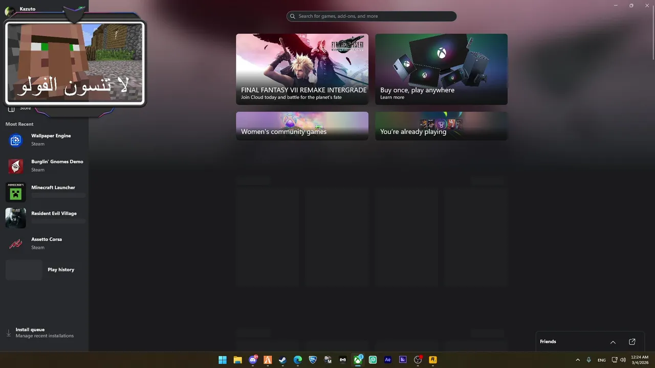655x368 pixels.
Task: Pop out the Friends panel
Action: [632, 342]
